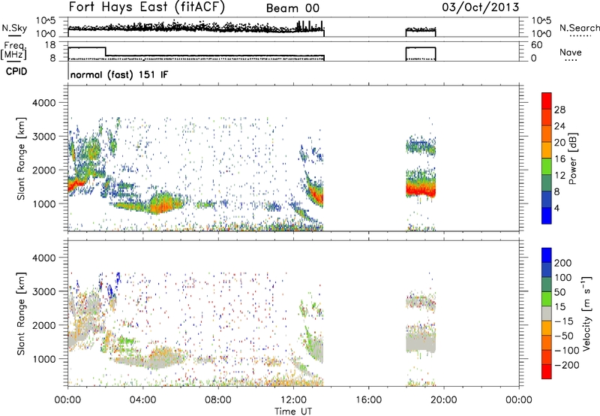Click the blue bottom of the Power color bar
600x416 pixels.
(x=547, y=216)
